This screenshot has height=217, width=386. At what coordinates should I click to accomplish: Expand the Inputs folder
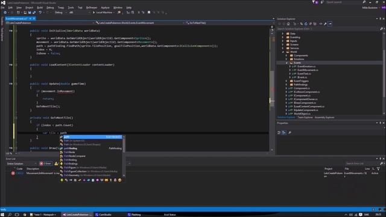(x=283, y=41)
